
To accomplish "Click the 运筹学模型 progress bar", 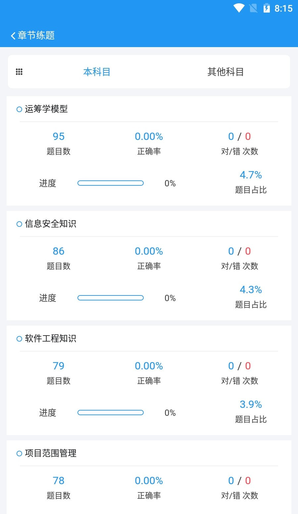I will click(111, 183).
